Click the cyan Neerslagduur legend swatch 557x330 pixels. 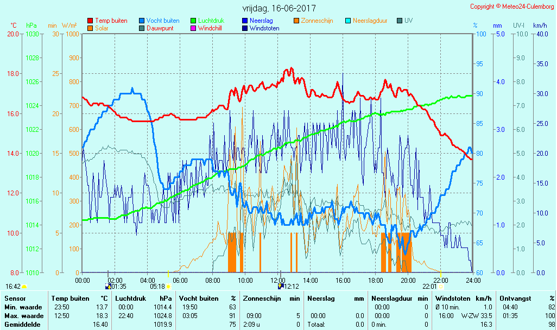coord(348,21)
